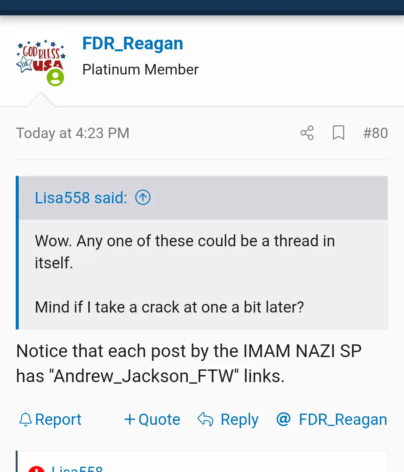Click the curved arrow Reply icon
The width and height of the screenshot is (404, 472).
click(x=205, y=420)
